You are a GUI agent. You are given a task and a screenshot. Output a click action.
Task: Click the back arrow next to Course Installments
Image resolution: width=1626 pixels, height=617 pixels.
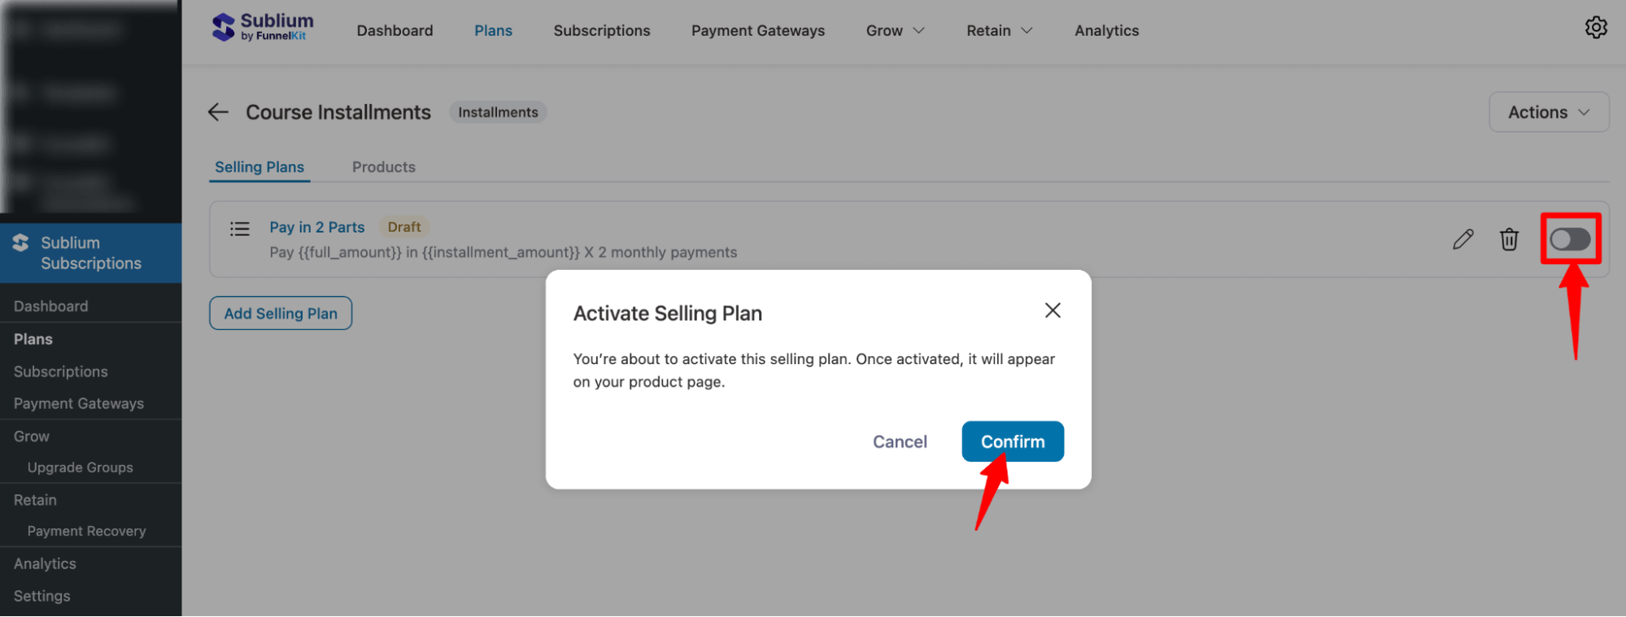pos(217,111)
